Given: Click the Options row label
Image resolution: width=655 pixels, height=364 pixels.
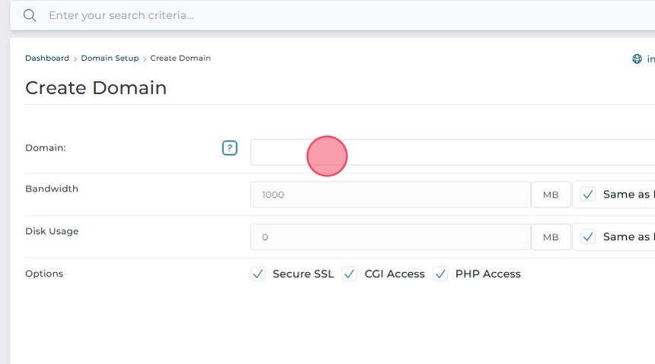Looking at the screenshot, I should click(44, 274).
